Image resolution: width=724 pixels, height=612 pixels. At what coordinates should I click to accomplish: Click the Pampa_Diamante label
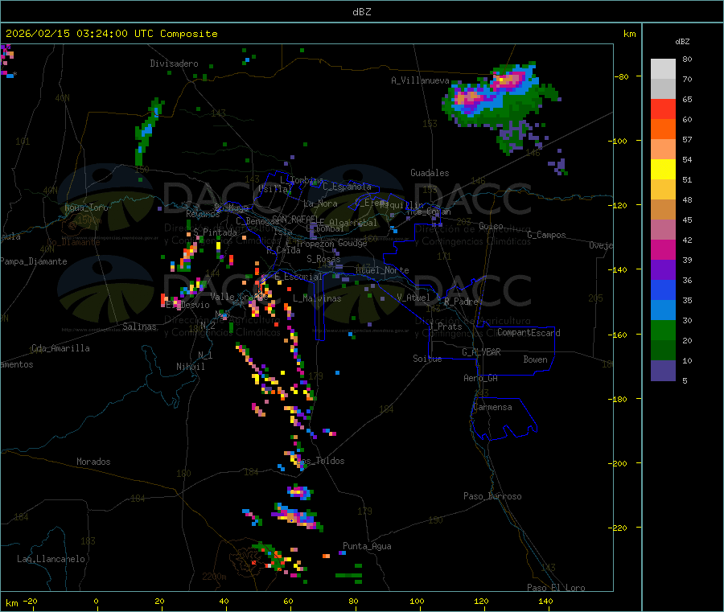point(34,261)
